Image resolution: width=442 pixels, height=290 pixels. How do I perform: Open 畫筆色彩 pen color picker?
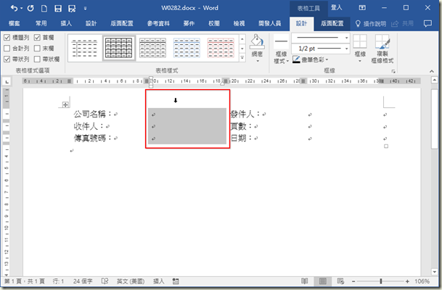point(311,59)
